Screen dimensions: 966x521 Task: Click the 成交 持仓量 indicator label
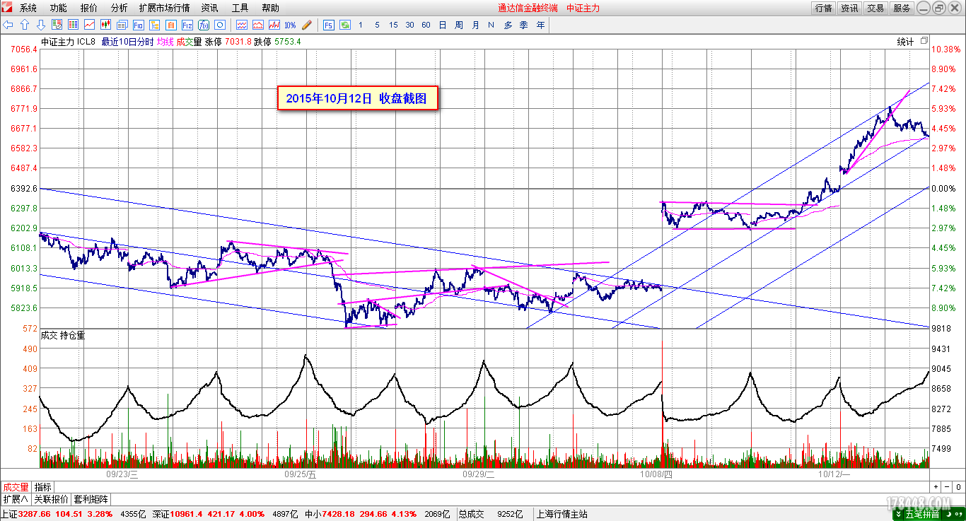[x=63, y=335]
